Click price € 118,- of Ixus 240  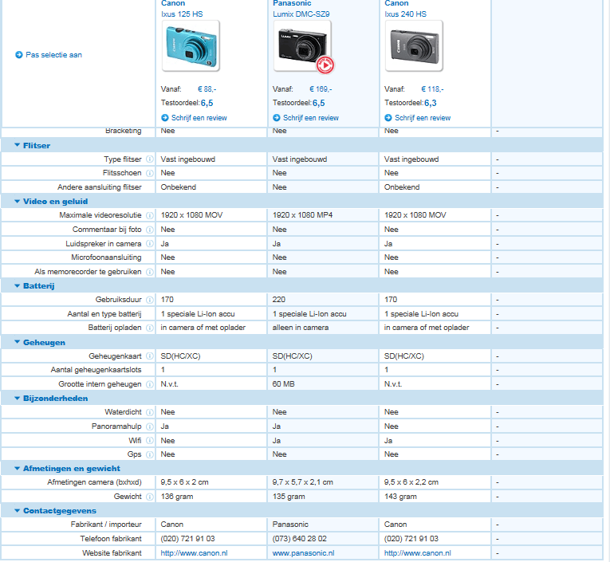click(432, 89)
